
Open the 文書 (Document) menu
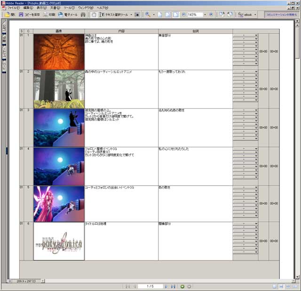[55, 8]
